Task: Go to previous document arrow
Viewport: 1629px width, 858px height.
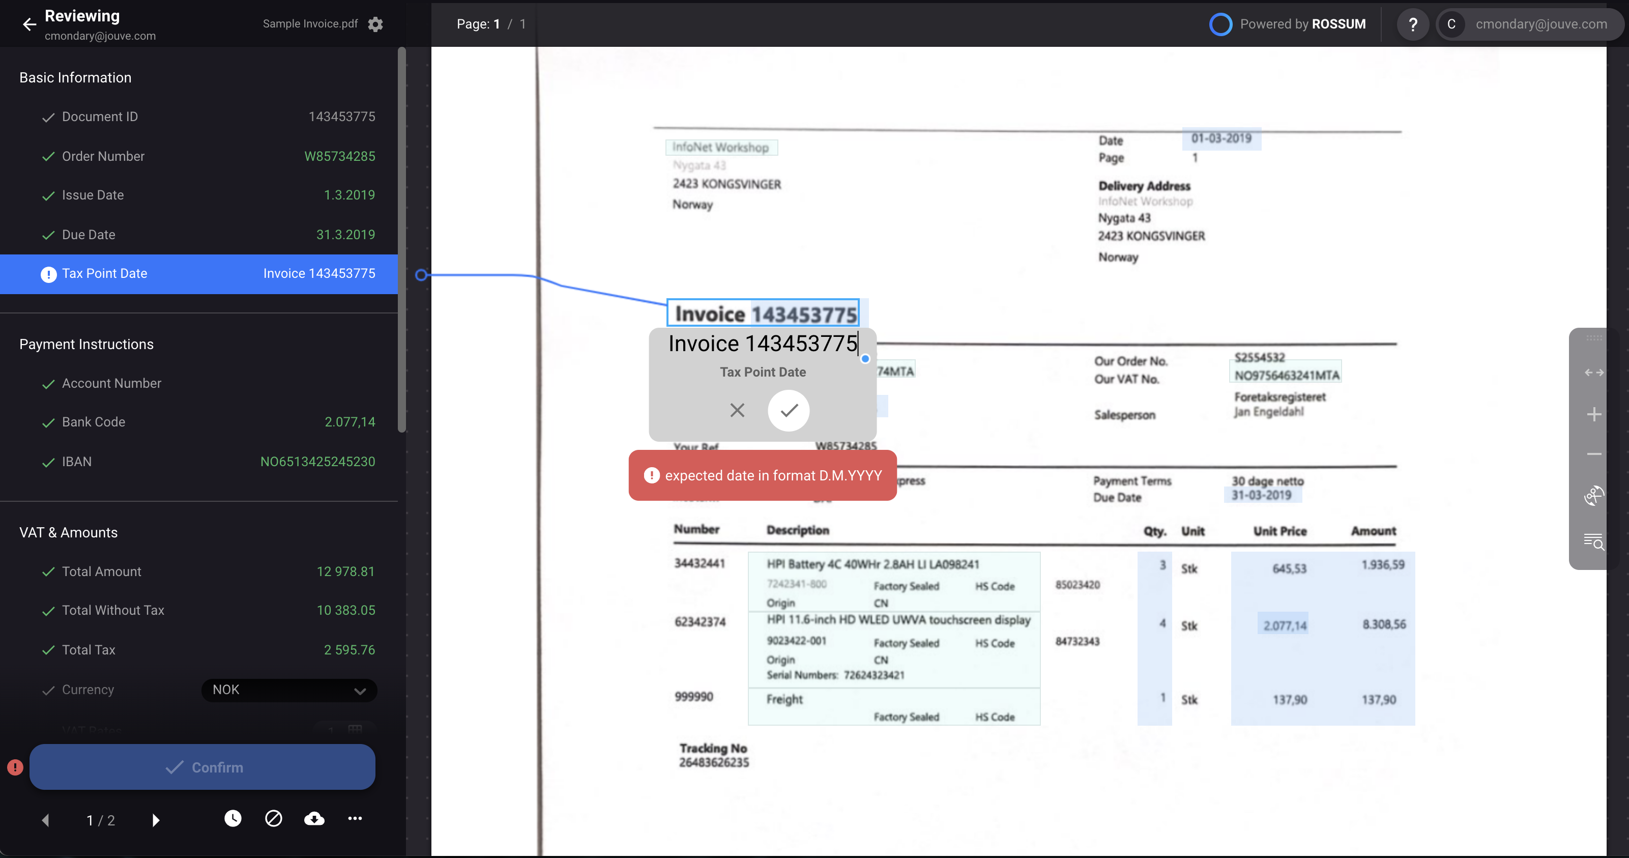Action: pos(45,820)
